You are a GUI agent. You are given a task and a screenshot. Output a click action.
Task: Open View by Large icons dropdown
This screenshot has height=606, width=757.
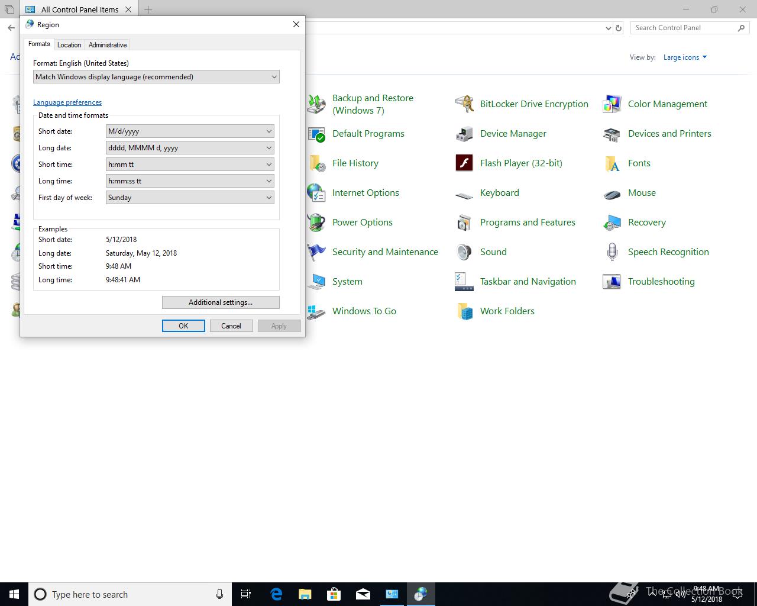685,57
